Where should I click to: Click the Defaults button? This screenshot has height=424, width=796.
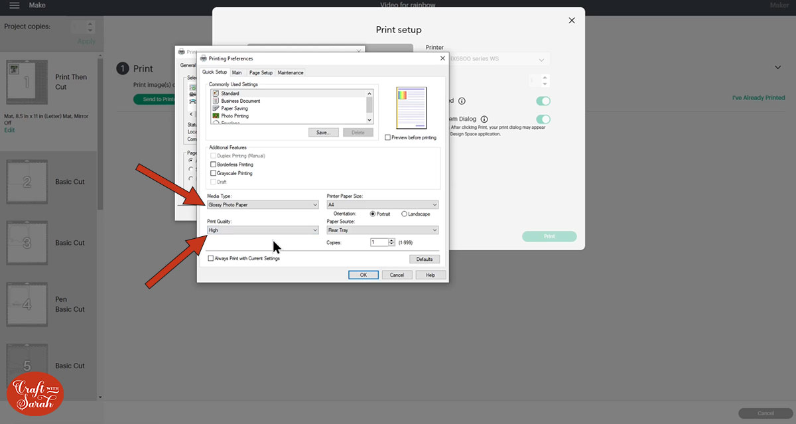(x=425, y=259)
